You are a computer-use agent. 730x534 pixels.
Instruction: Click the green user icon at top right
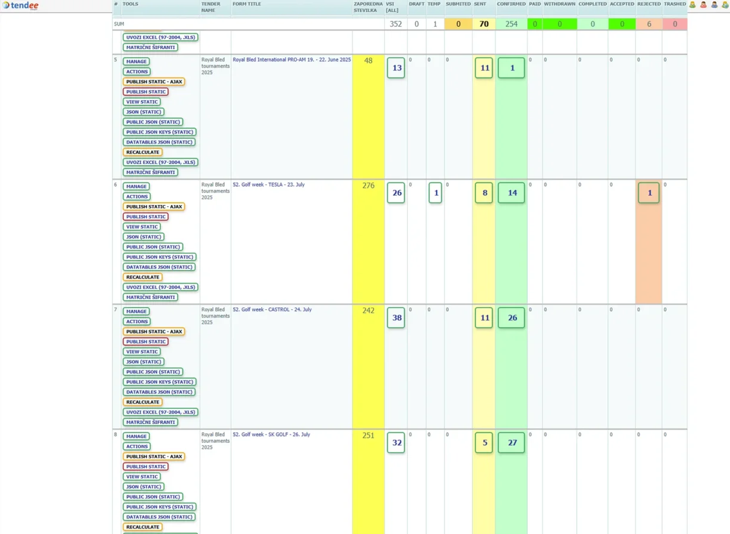692,5
